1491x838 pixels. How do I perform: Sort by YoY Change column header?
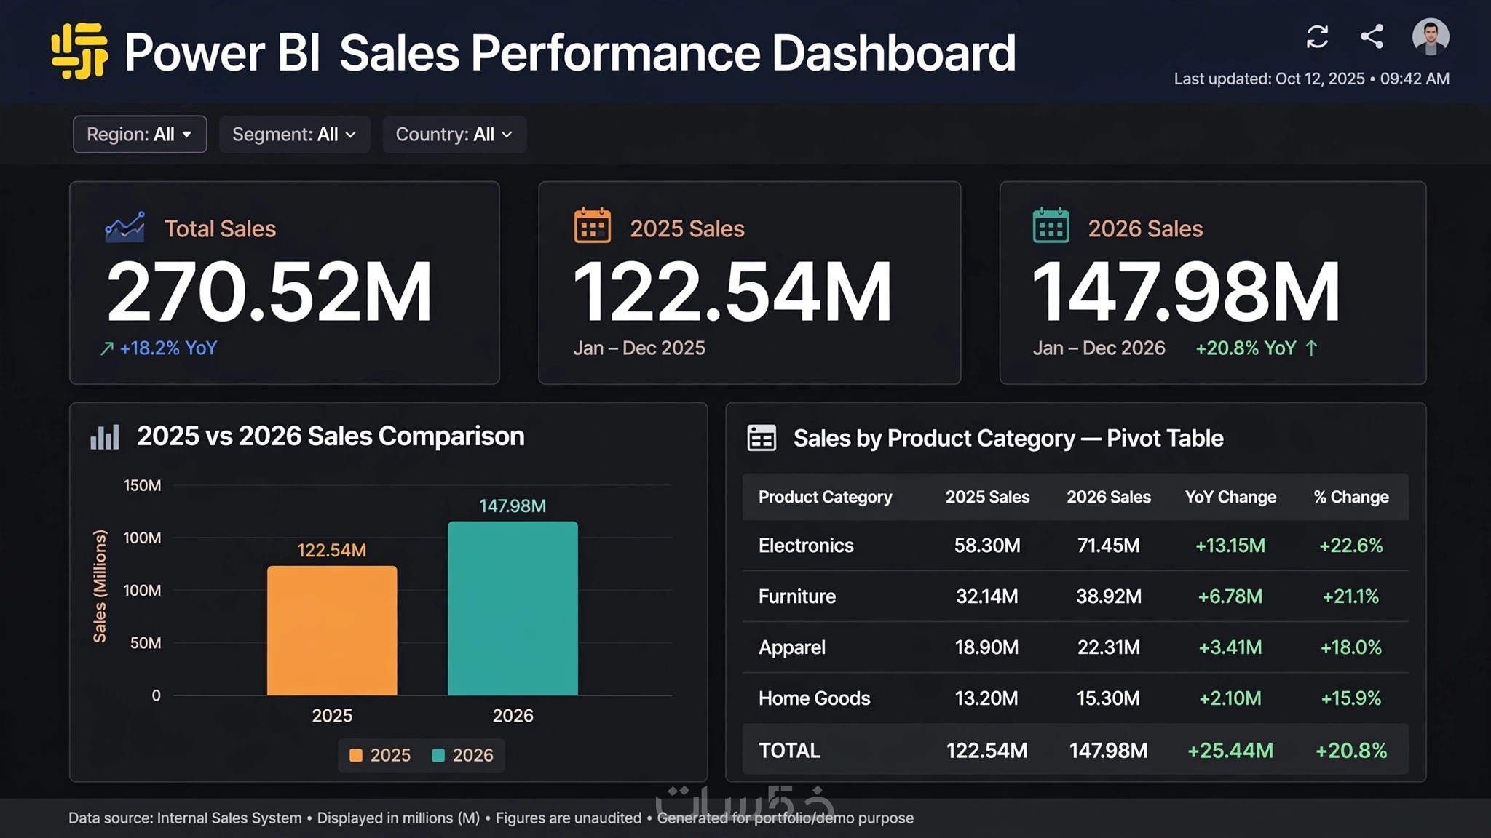(x=1230, y=497)
